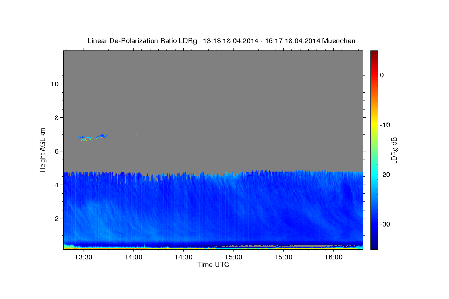This screenshot has width=449, height=299.
Task: Click the height tick label 8
Action: pos(56,117)
